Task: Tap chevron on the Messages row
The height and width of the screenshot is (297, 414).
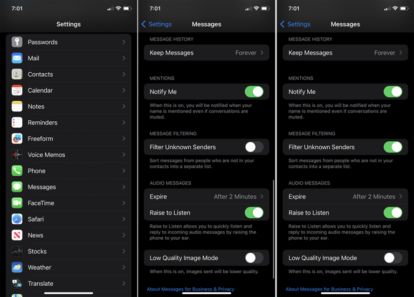Action: coord(124,187)
